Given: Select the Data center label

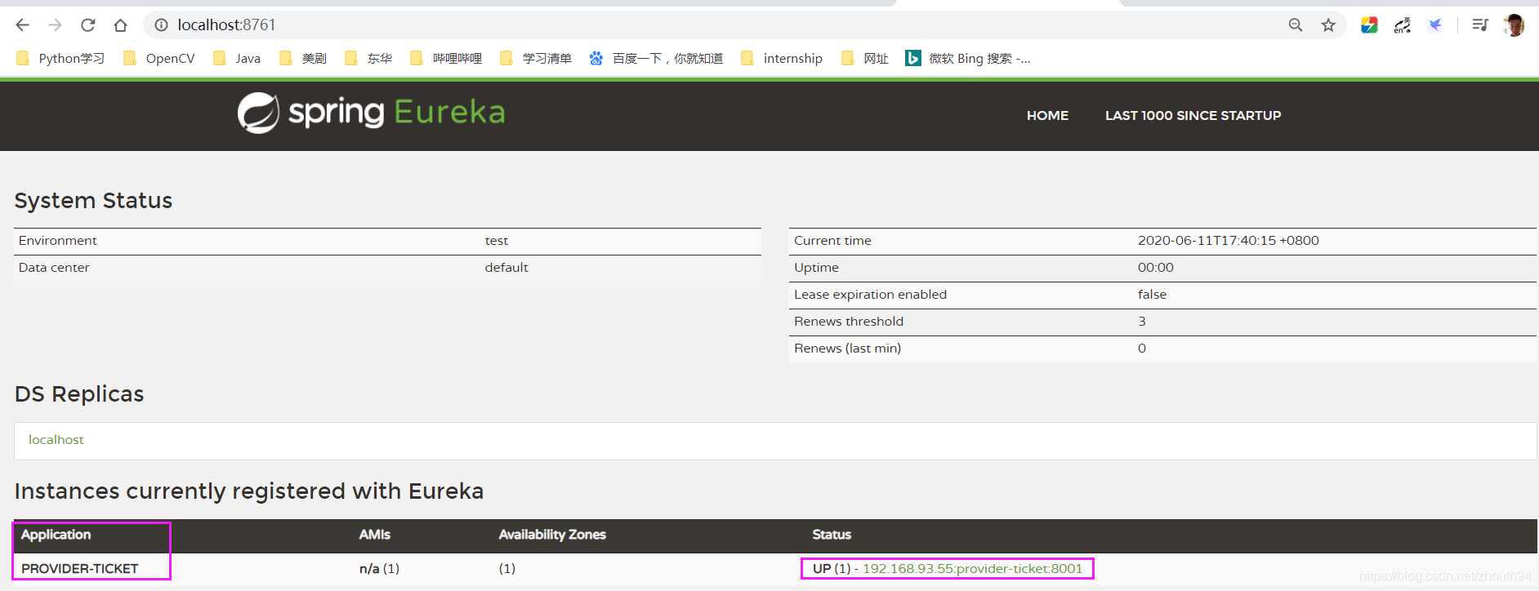Looking at the screenshot, I should [54, 268].
